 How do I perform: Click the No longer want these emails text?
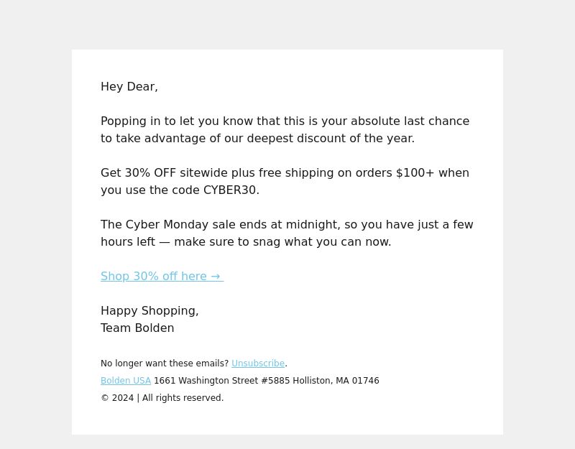(x=165, y=364)
